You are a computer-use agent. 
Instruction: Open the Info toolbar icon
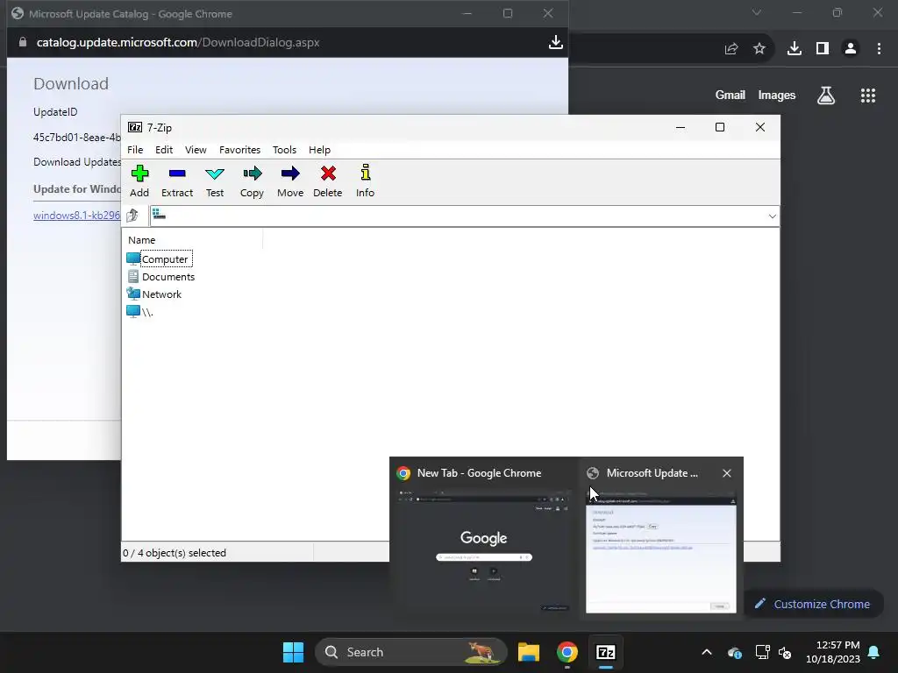click(365, 181)
